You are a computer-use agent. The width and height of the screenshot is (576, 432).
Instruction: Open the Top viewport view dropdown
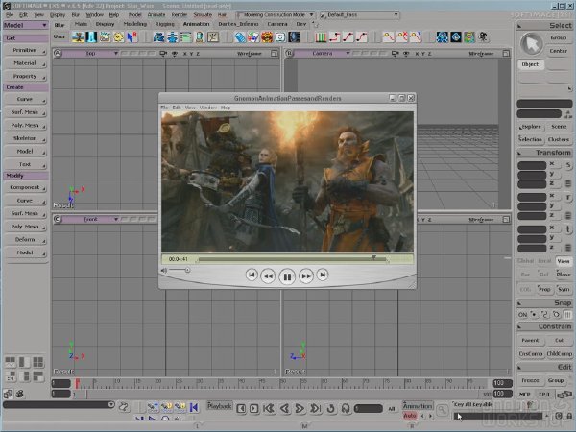[x=90, y=54]
